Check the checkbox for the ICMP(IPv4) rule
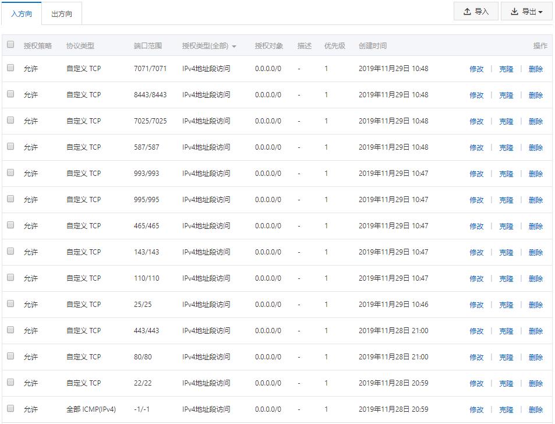This screenshot has width=555, height=424. 10,409
